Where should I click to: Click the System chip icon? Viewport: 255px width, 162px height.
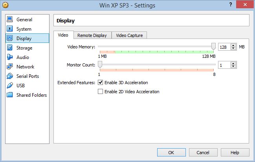[x=9, y=29]
